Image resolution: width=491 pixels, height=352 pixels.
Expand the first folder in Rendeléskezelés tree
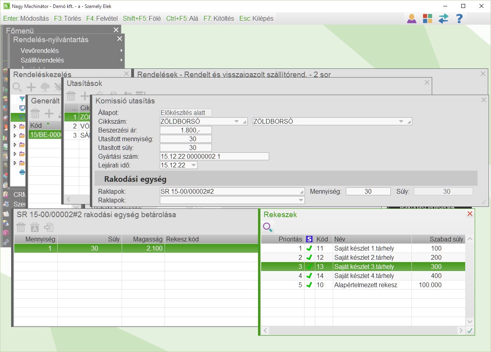tap(15, 126)
